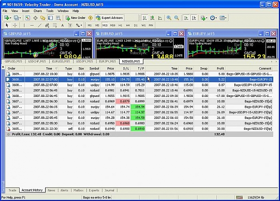280x201 pixels.
Task: Toggle the Terminal window button
Action: 51,17
